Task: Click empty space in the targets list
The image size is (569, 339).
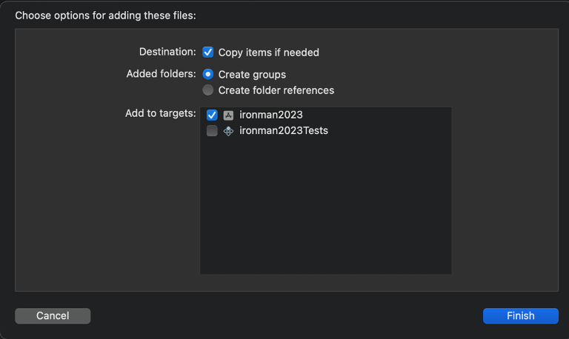Action: (326, 207)
